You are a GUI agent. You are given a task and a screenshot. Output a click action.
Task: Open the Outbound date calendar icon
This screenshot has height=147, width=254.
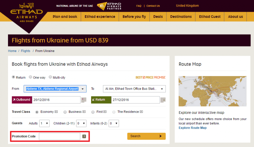[84, 100]
